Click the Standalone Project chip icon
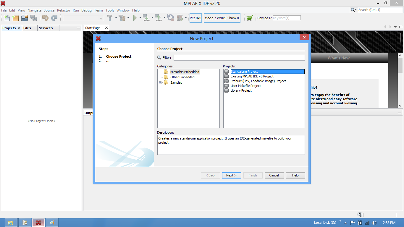Image resolution: width=404 pixels, height=227 pixels. (227, 72)
